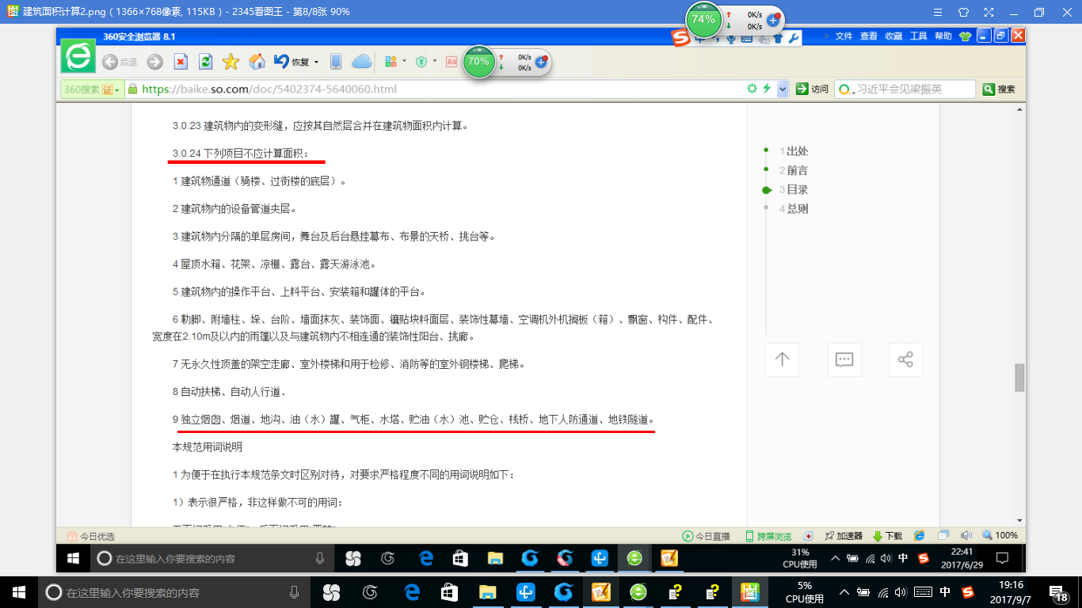Click the browser Forward arrow button
The width and height of the screenshot is (1082, 608).
tap(154, 62)
